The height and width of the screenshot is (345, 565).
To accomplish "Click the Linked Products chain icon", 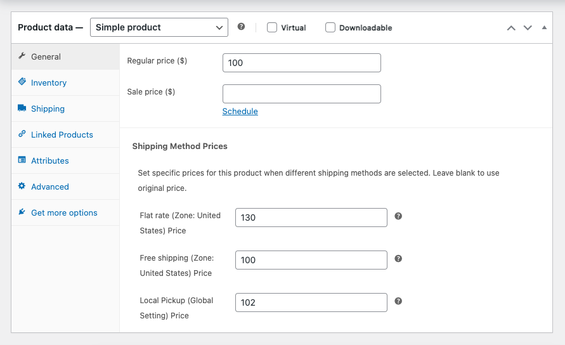I will 22,134.
